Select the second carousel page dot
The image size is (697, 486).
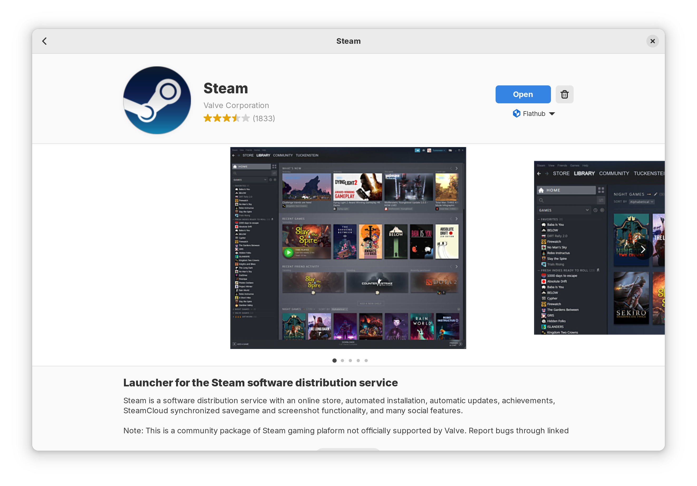(342, 361)
